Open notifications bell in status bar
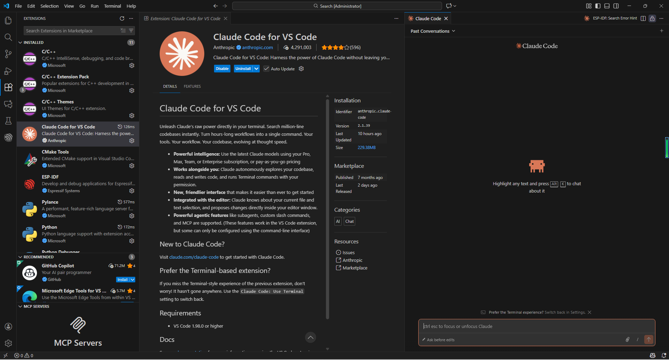 coord(664,355)
